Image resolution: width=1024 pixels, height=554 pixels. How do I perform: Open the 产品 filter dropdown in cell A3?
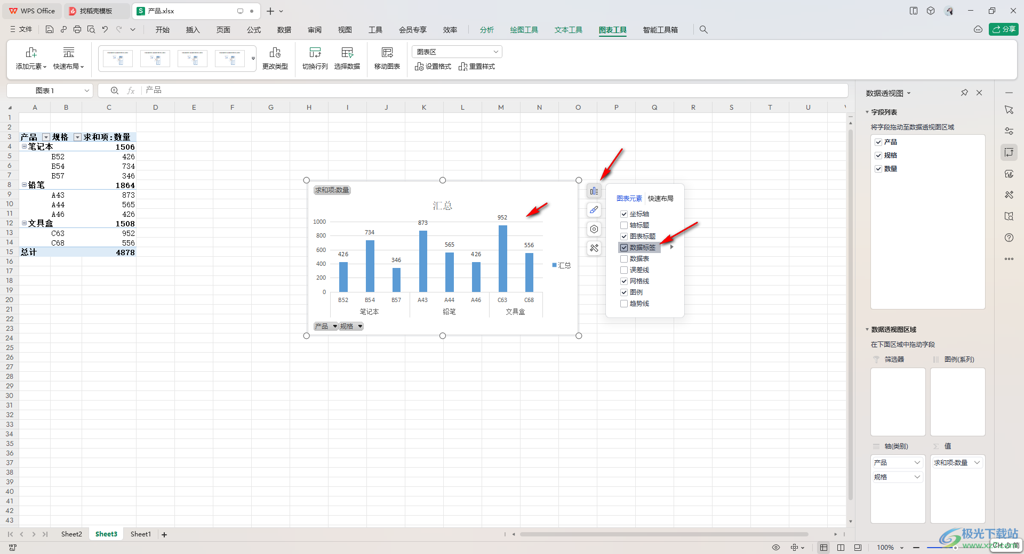click(x=46, y=137)
